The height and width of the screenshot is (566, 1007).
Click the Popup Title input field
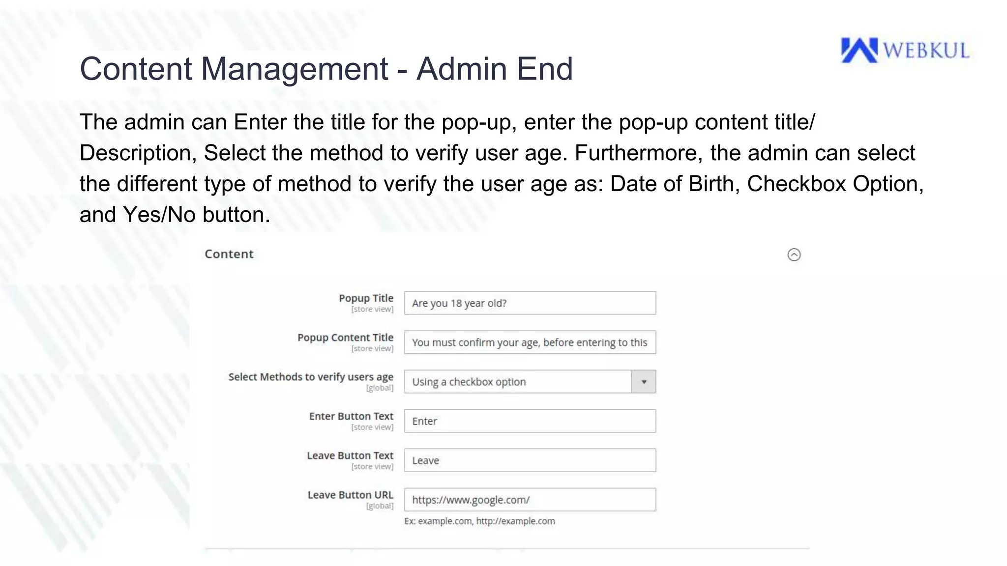point(530,303)
